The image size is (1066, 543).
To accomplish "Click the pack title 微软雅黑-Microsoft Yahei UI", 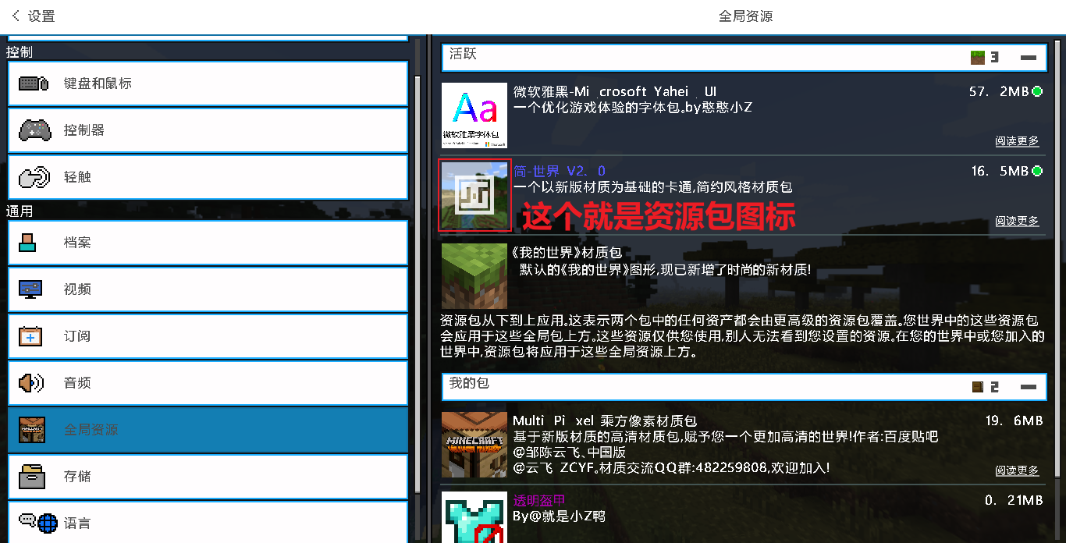I will pos(615,91).
